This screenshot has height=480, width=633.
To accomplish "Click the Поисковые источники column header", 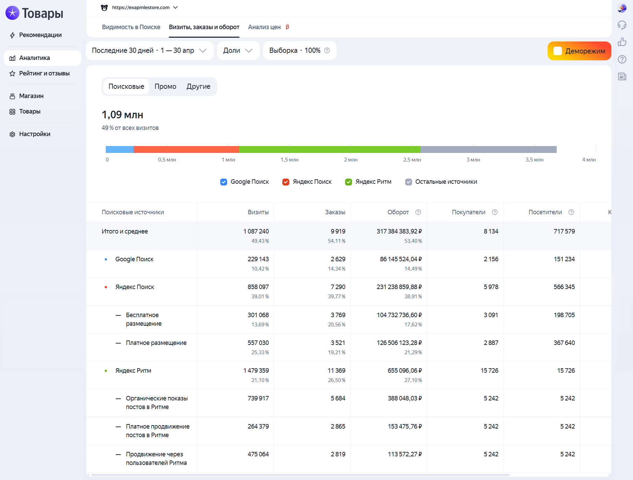I will (133, 212).
